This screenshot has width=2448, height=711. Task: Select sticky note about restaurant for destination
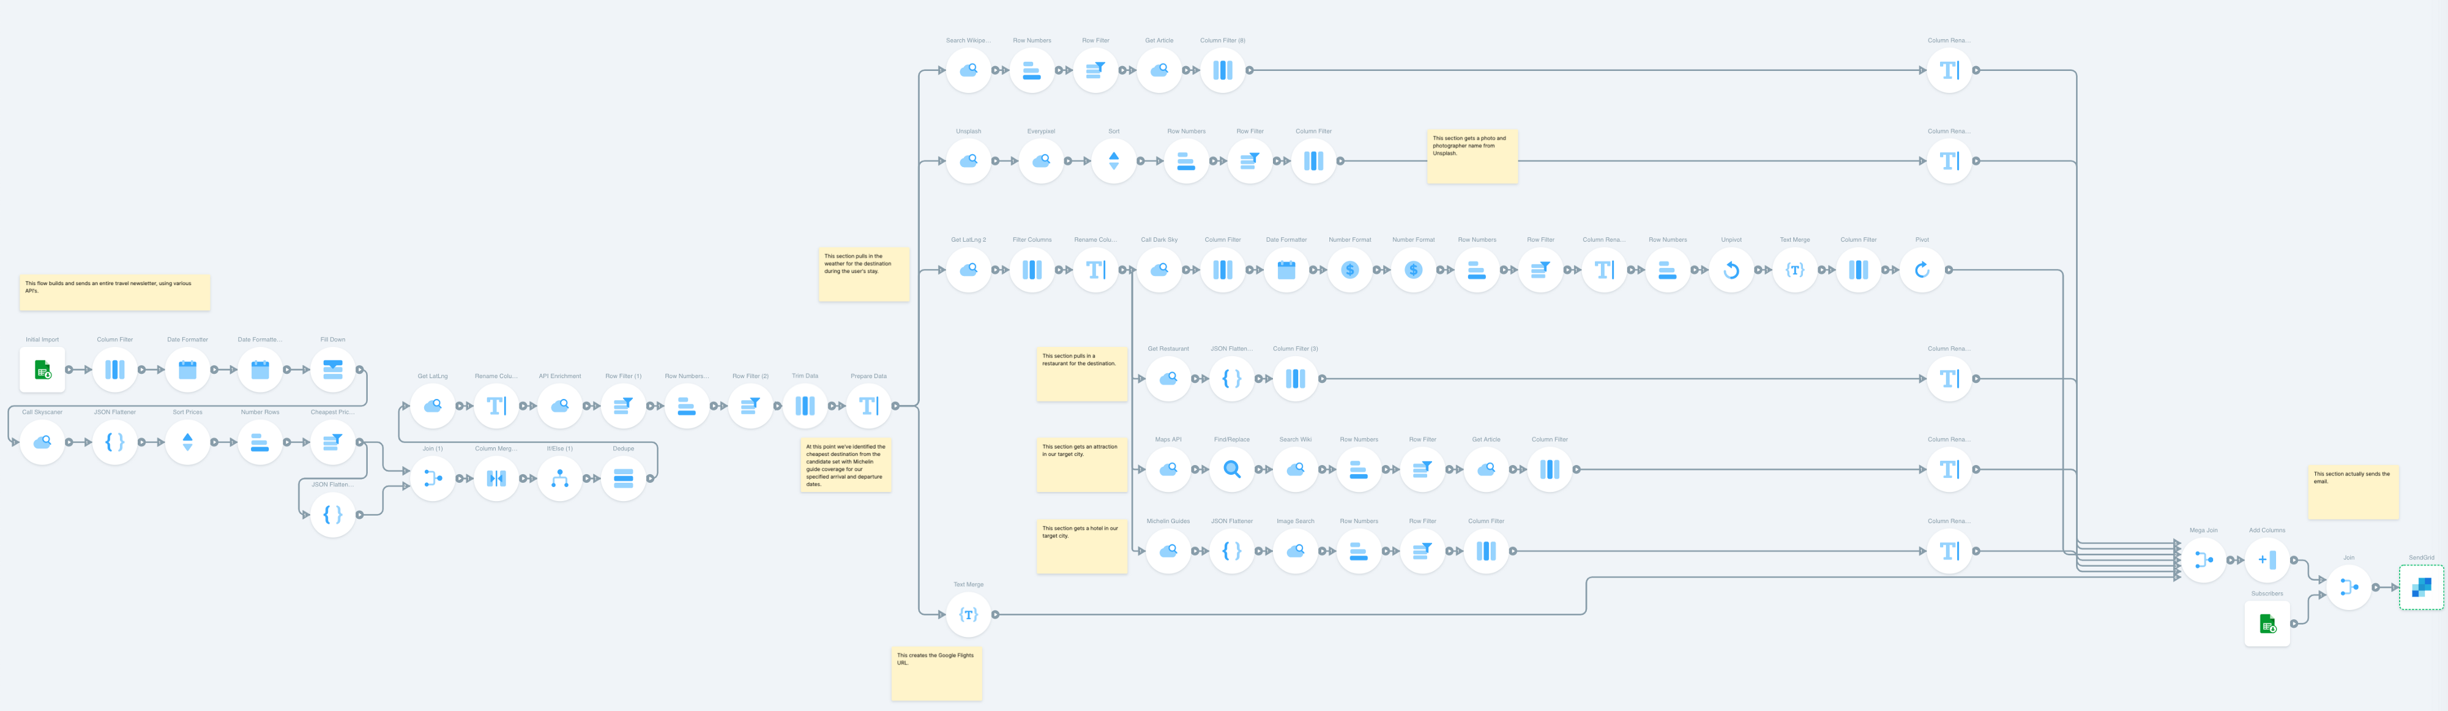coord(1081,374)
